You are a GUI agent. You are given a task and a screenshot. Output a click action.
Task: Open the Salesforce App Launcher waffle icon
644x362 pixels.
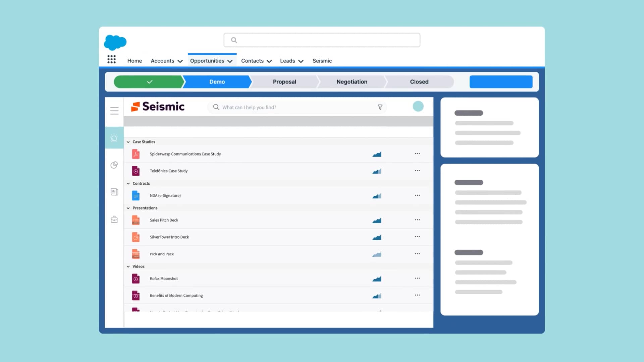(x=111, y=59)
